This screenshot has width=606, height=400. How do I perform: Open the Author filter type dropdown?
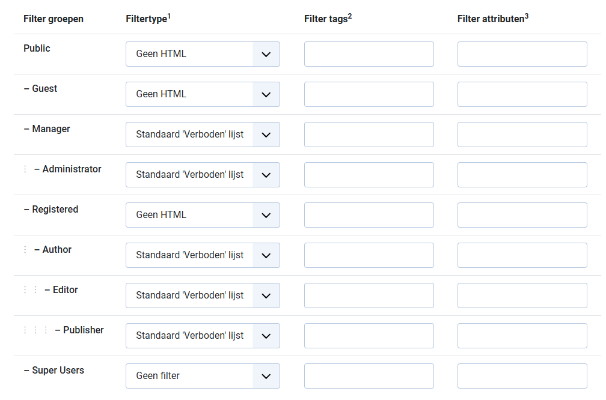click(x=203, y=255)
